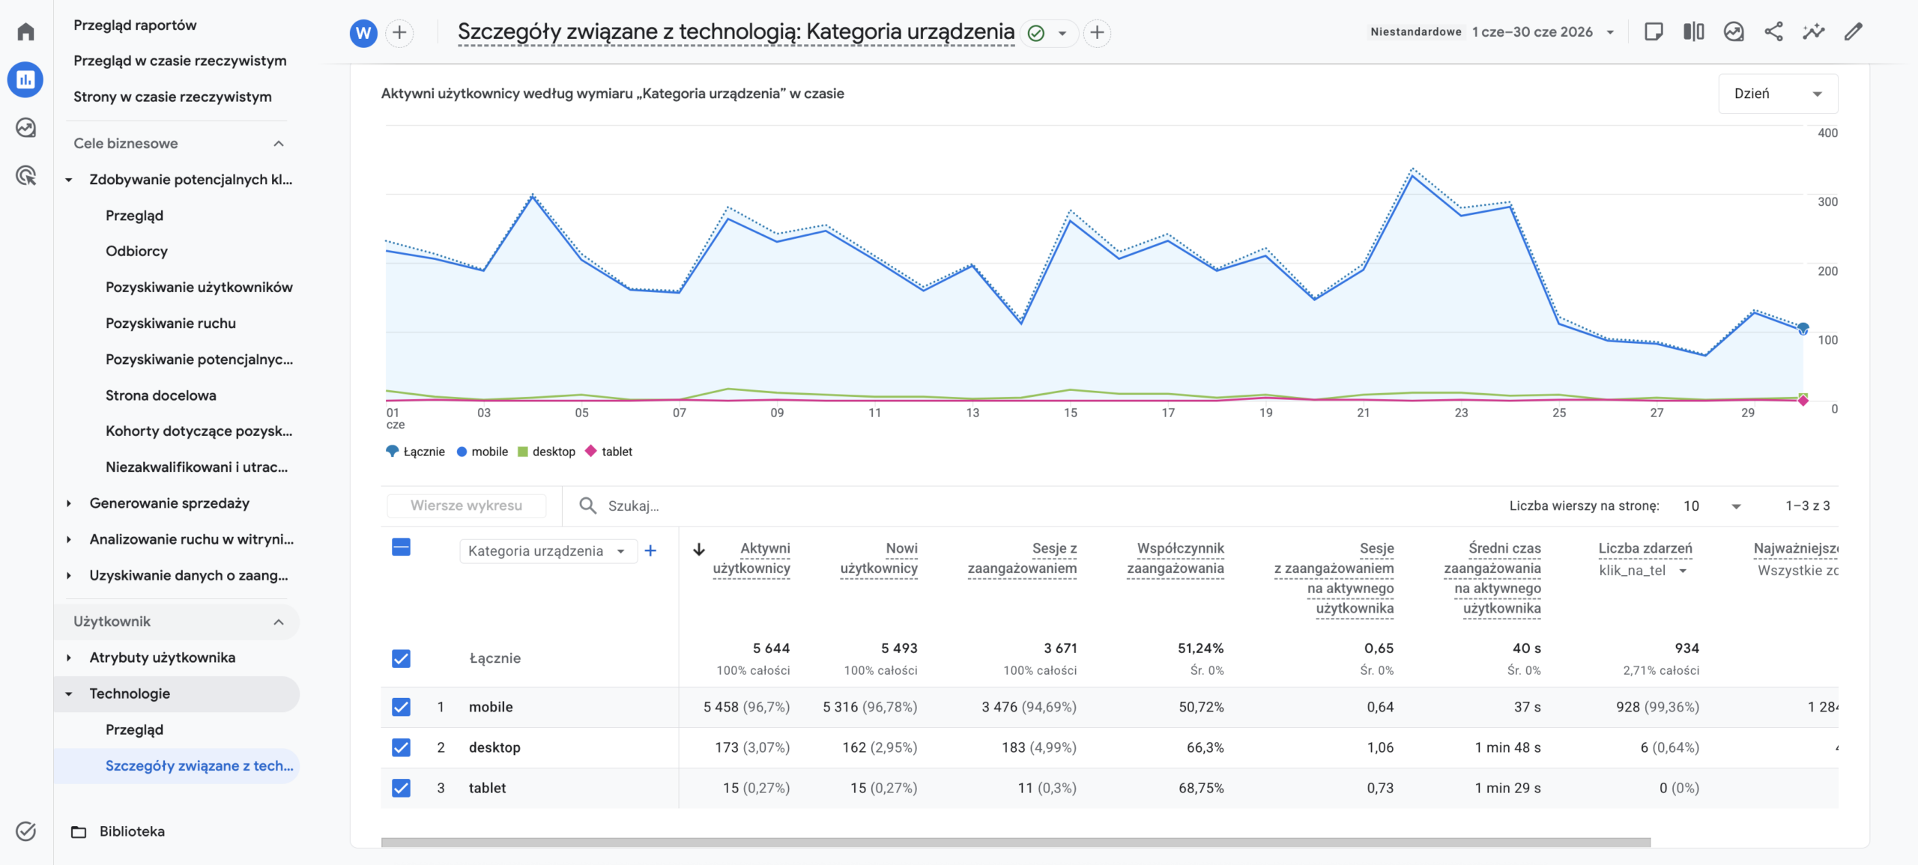
Task: Collapse the Technologie tree item
Action: point(69,694)
